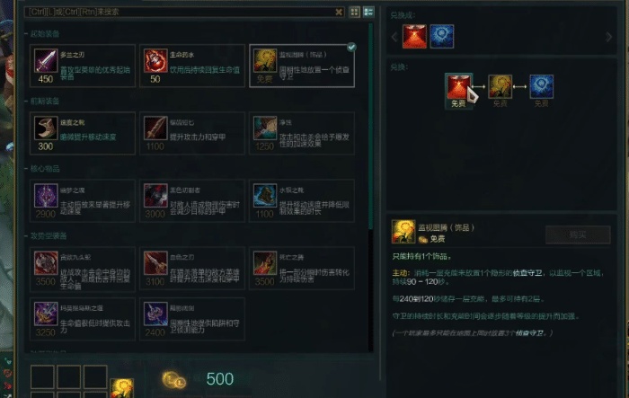
Task: Switch to grid view of shop items
Action: [x=355, y=12]
